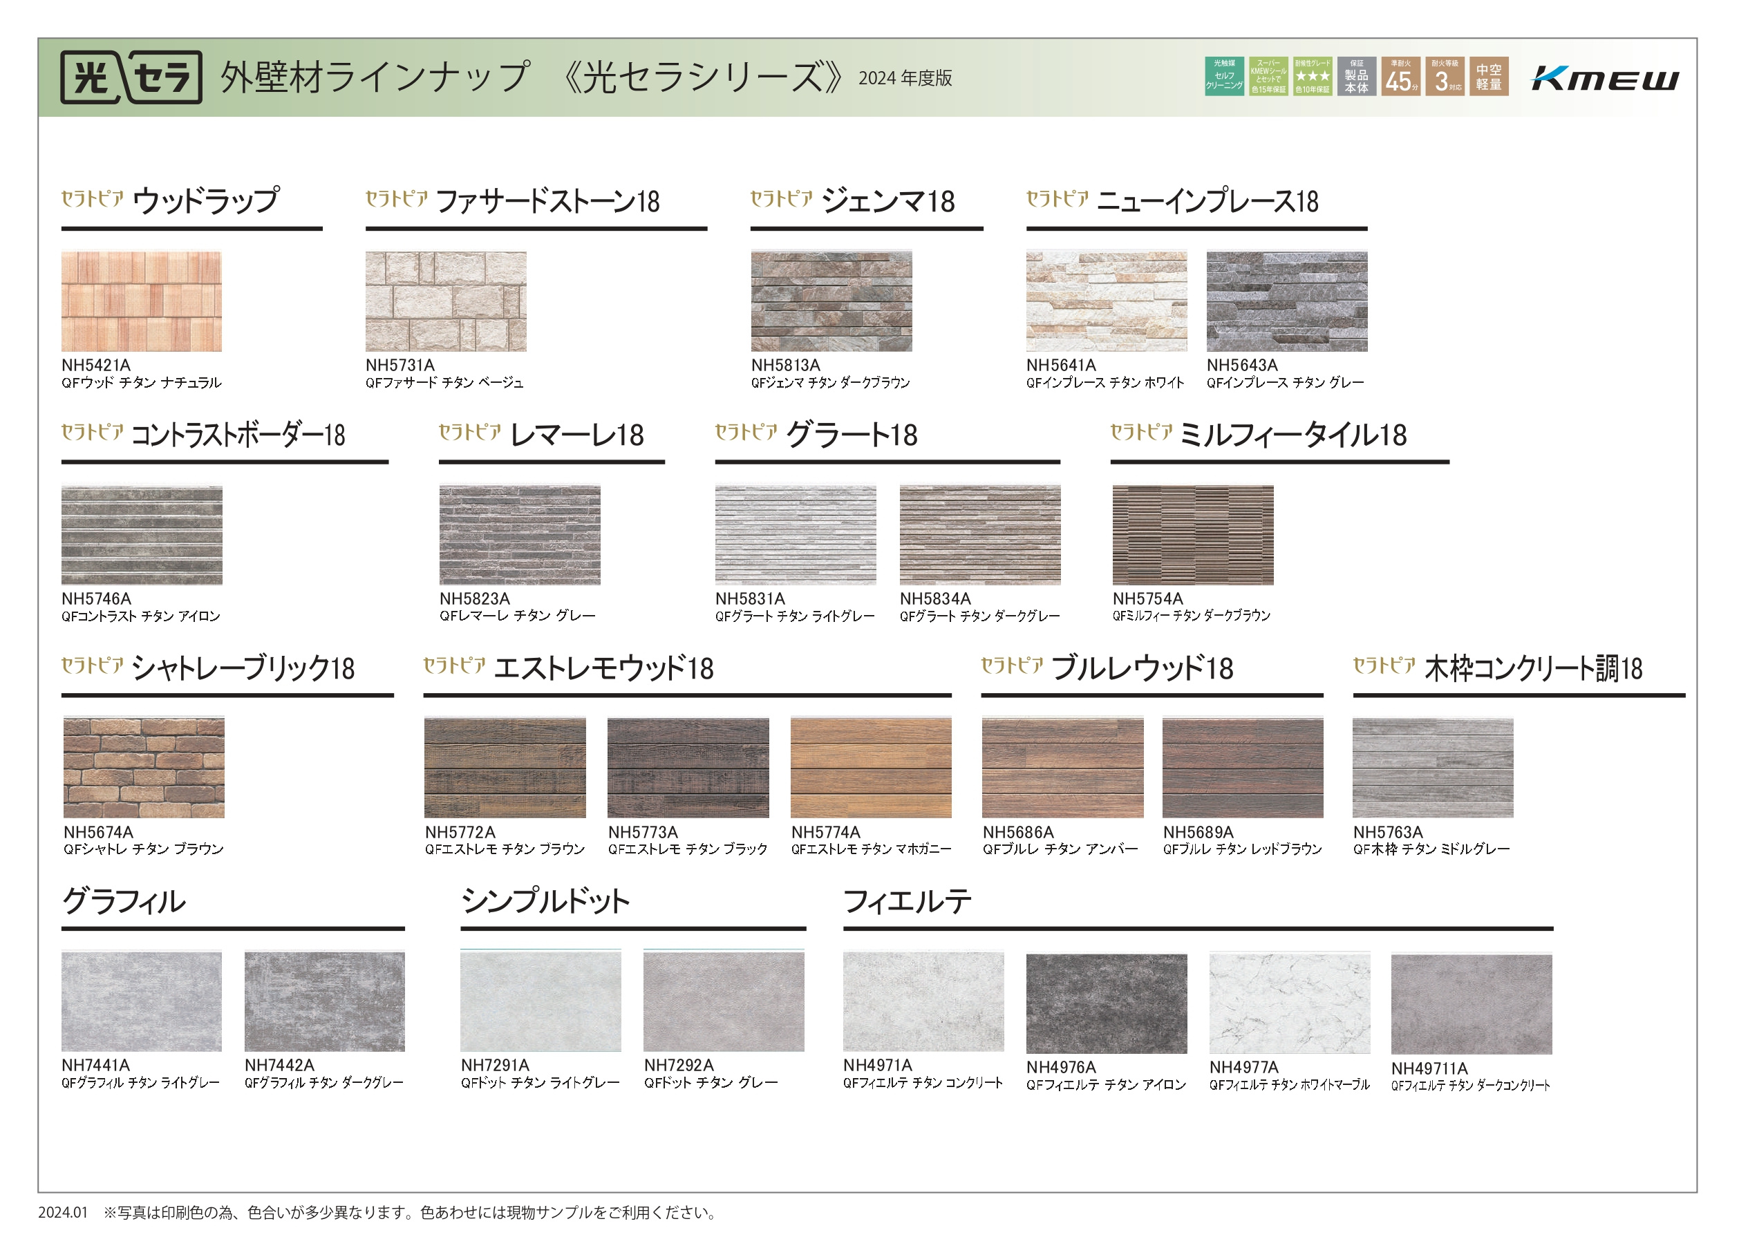The image size is (1739, 1237).
Task: Click the gray 製品本体 warranty badge
Action: click(x=1356, y=76)
